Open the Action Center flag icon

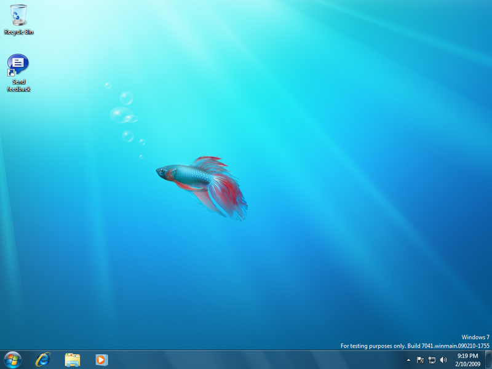[421, 360]
